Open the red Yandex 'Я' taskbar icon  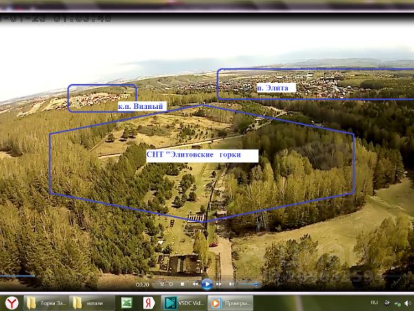149,303
